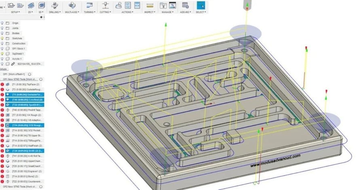The width and height of the screenshot is (364, 190).
Task: Expand the MANAGE dropdown menu
Action: click(167, 12)
